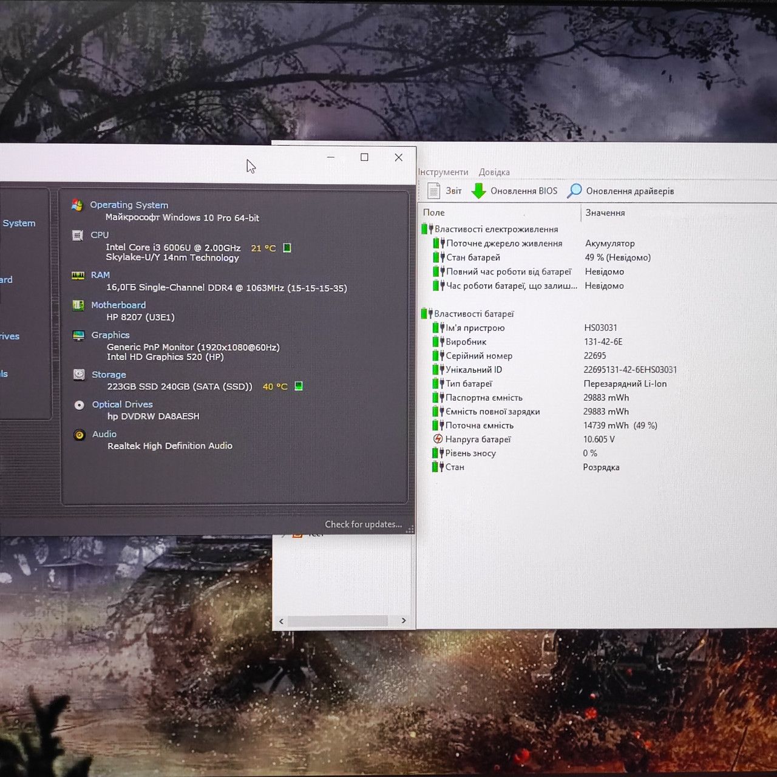Select the text 'Realtek High Definition Audio'
Viewport: 777px width, 777px height.
point(170,446)
